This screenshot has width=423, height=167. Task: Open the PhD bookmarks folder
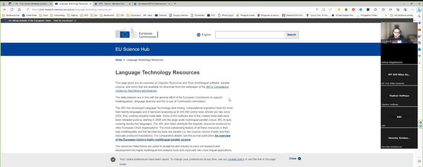(84, 15)
